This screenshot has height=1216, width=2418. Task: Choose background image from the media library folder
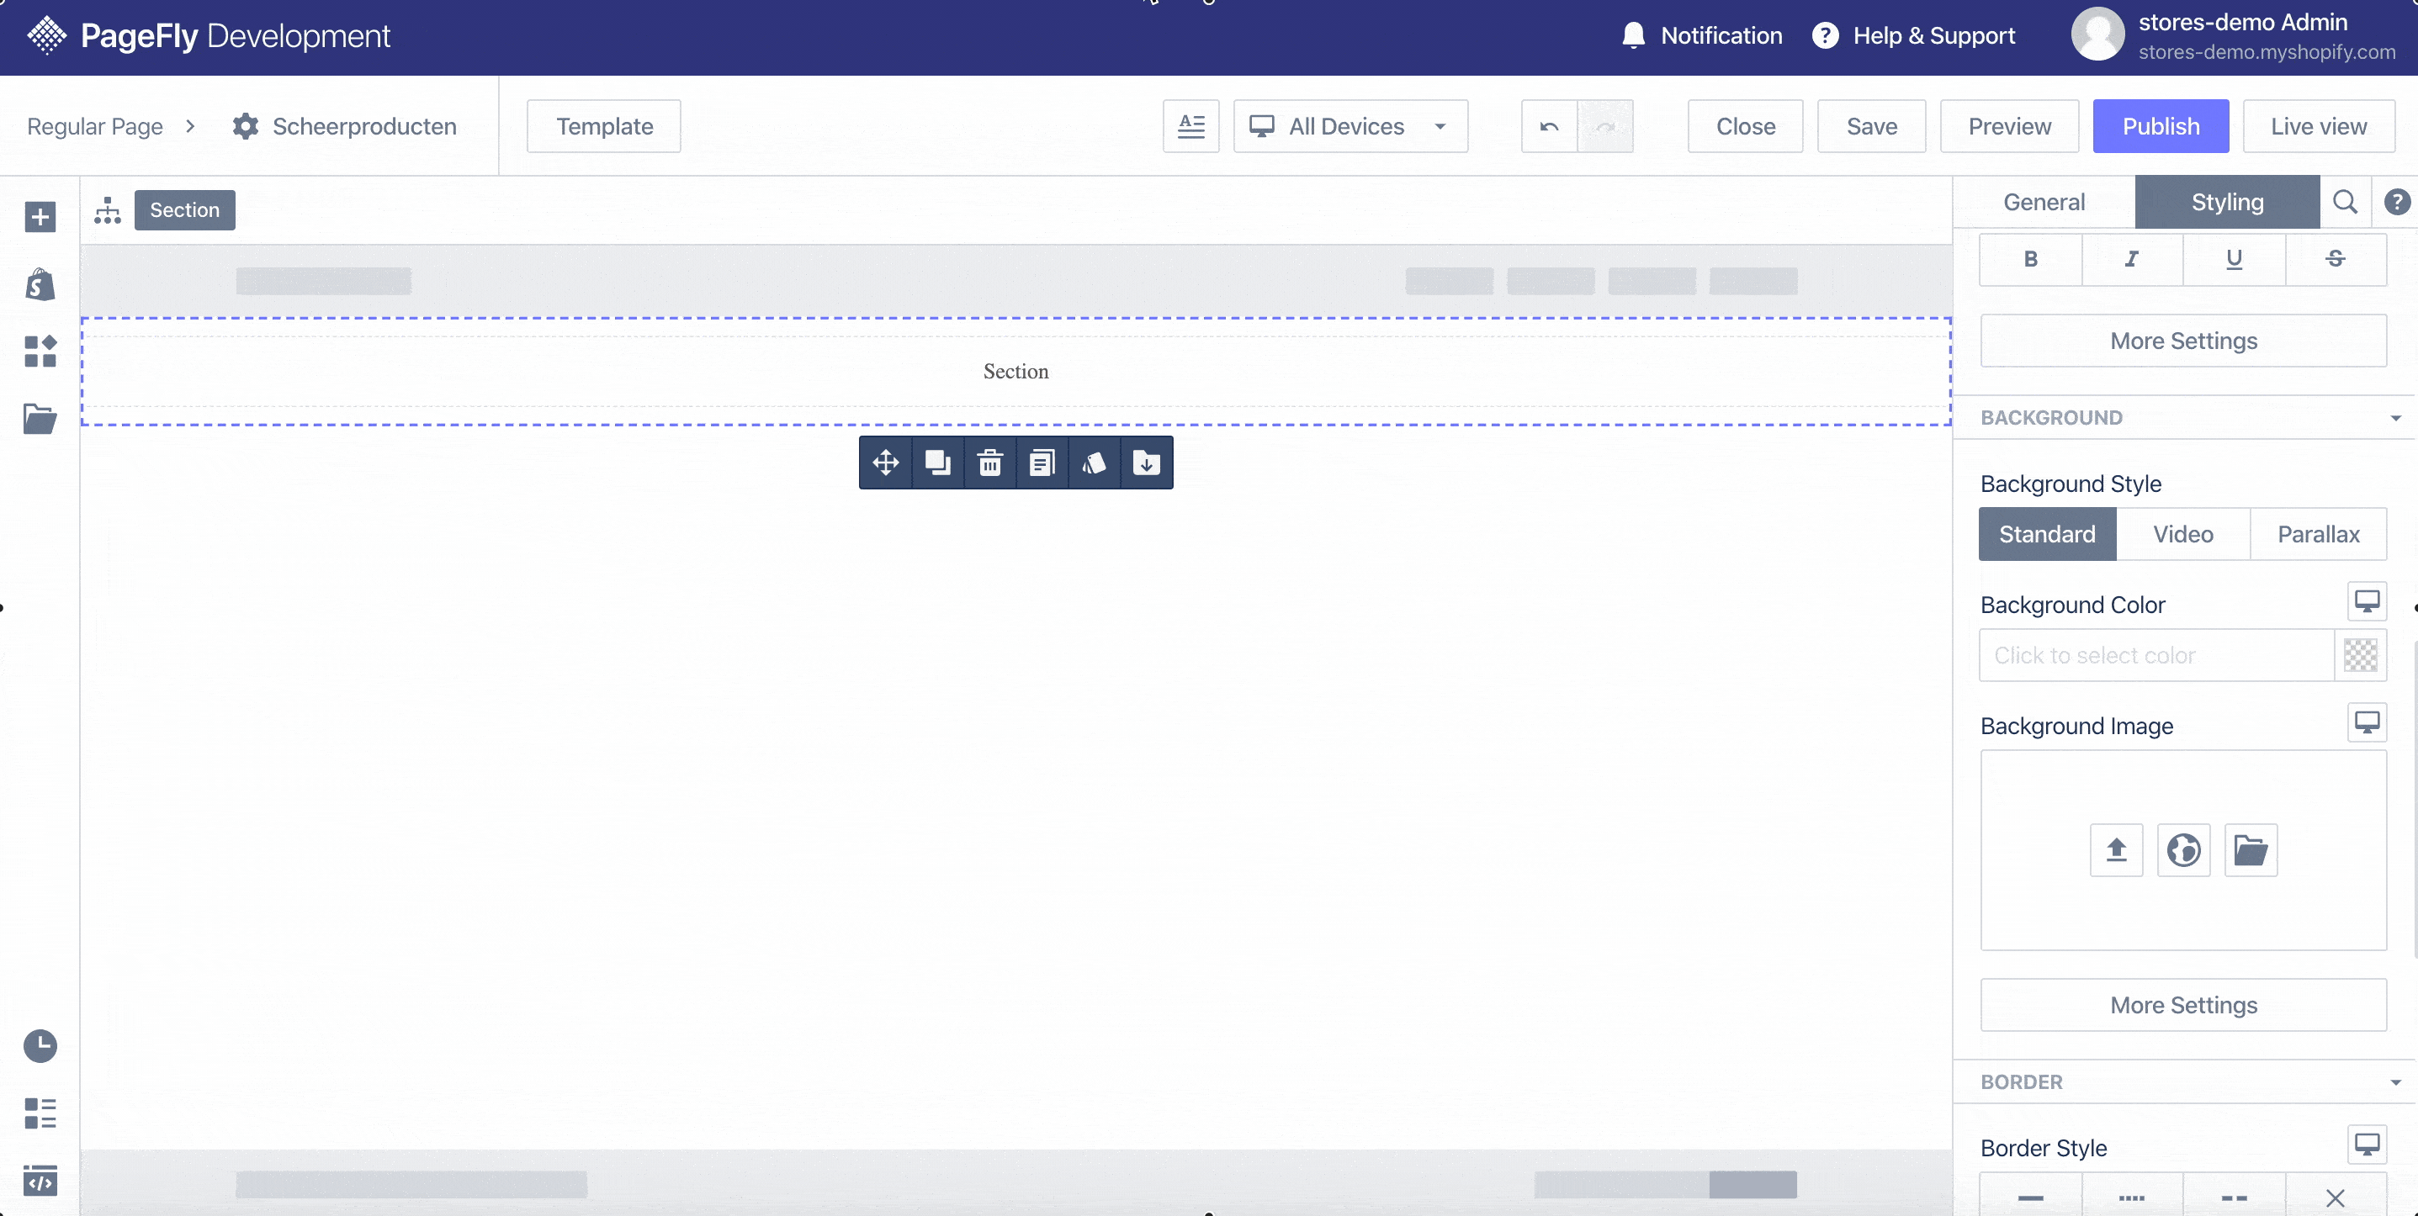coord(2250,850)
